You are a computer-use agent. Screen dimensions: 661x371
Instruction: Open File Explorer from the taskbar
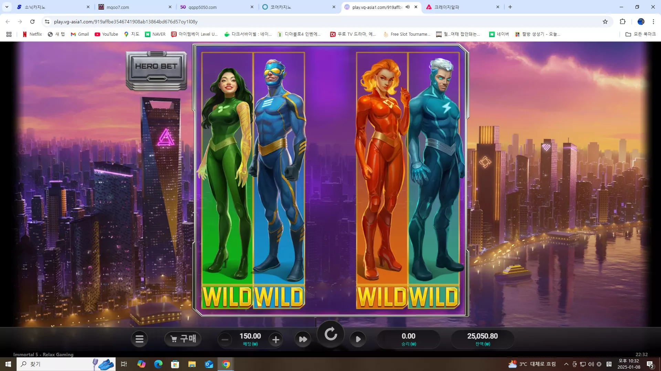(192, 364)
